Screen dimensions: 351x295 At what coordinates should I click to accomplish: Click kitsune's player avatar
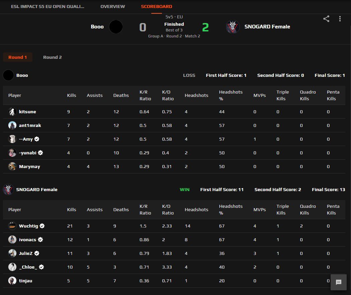(x=12, y=112)
